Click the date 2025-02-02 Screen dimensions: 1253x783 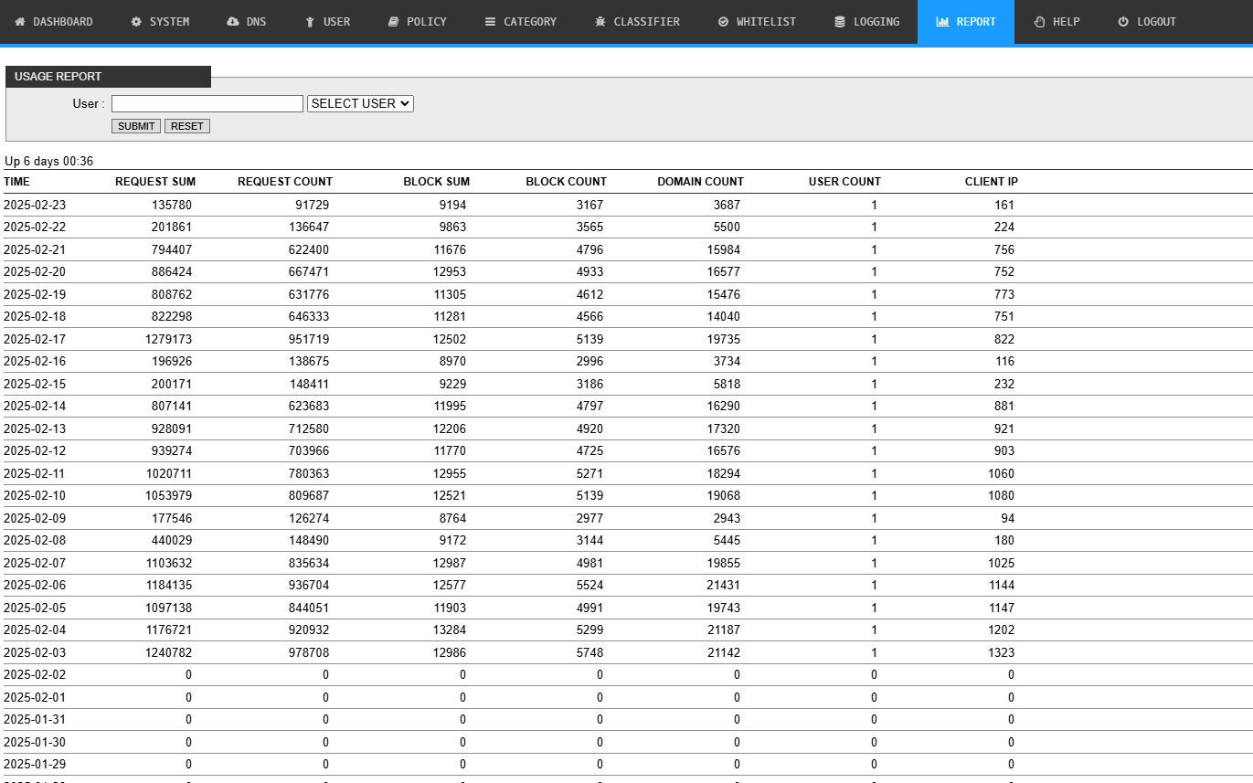point(35,675)
